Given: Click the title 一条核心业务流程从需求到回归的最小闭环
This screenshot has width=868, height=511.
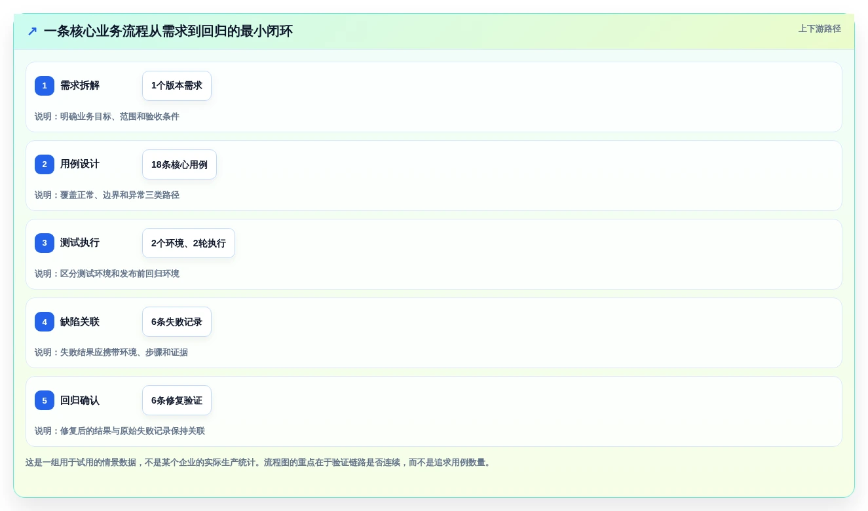Looking at the screenshot, I should 168,31.
